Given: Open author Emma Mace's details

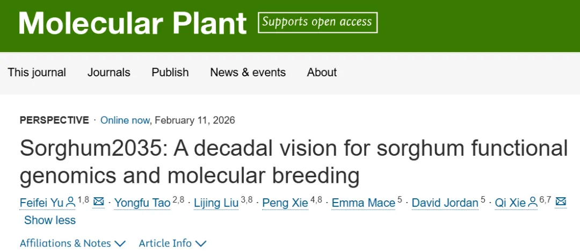Looking at the screenshot, I should [x=363, y=203].
